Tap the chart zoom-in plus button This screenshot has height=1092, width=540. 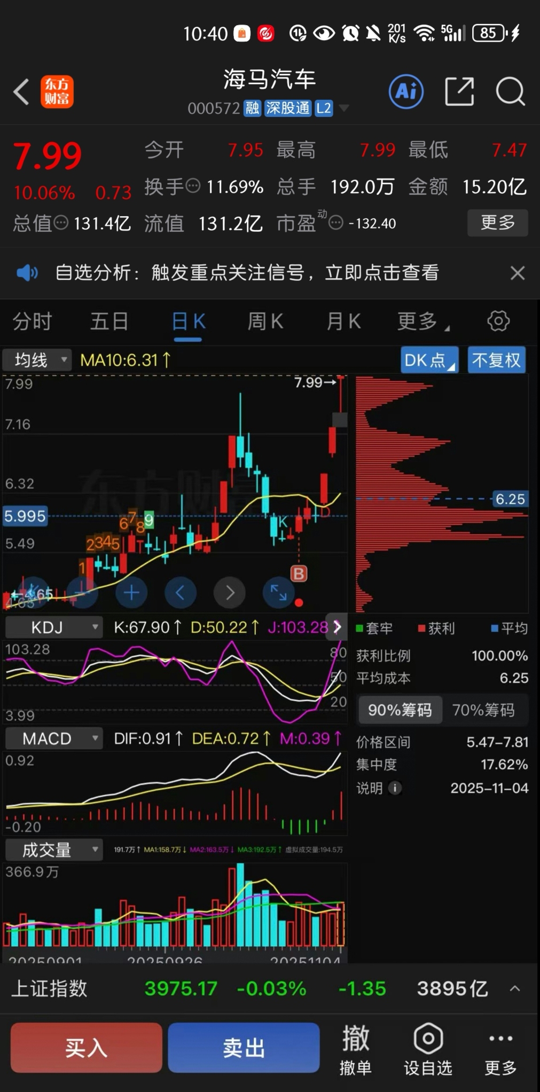[131, 592]
